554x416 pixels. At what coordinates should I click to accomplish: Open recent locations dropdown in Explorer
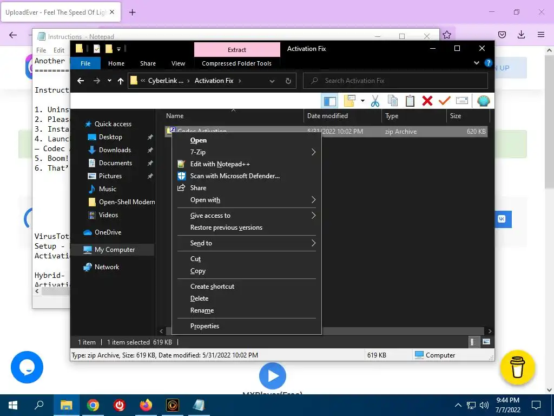109,81
